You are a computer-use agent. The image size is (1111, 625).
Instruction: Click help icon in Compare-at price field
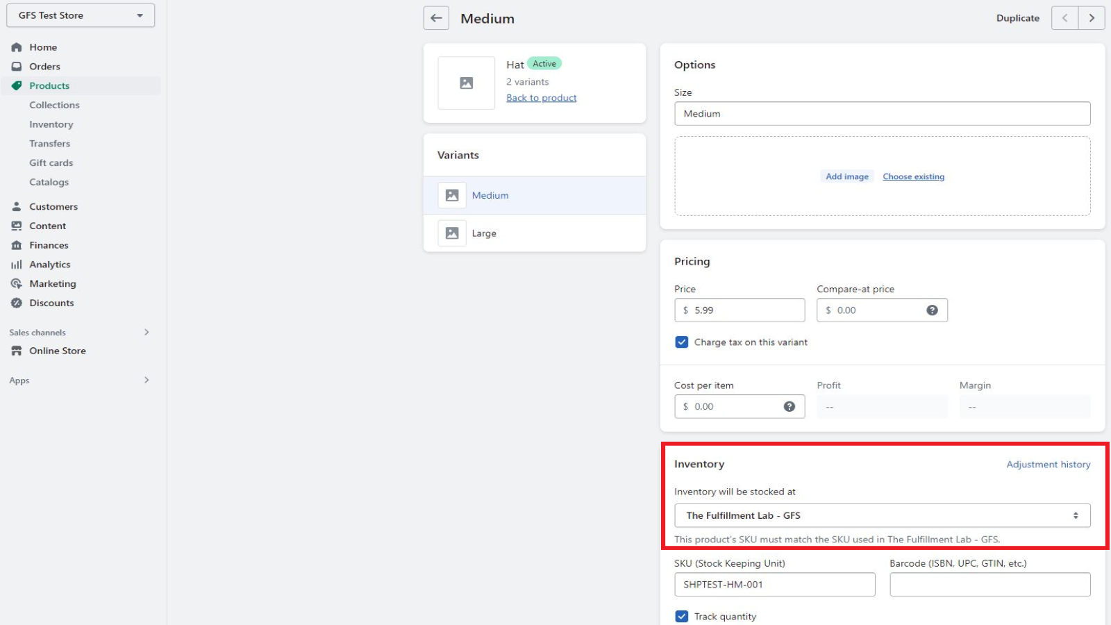[x=932, y=310]
